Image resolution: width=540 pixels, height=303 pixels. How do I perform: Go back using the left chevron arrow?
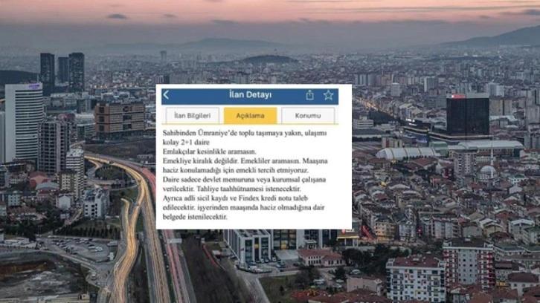click(x=167, y=95)
